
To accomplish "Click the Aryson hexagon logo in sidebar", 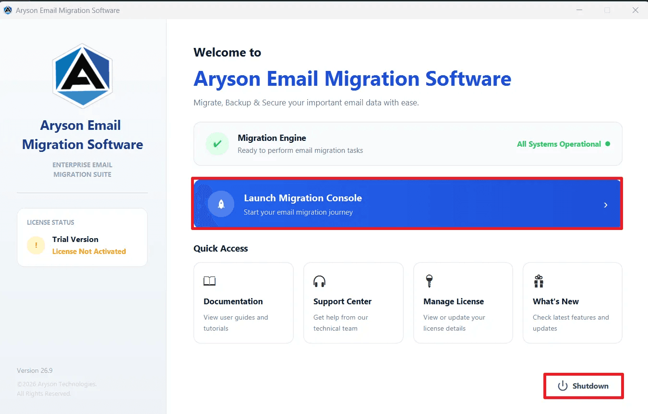I will pos(83,76).
